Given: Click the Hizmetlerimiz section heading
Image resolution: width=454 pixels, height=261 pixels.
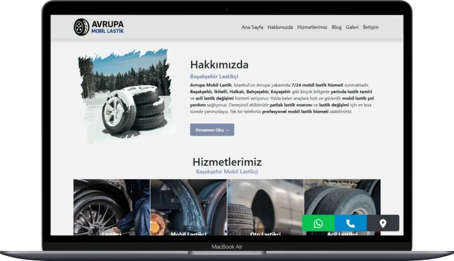Looking at the screenshot, I should (227, 162).
